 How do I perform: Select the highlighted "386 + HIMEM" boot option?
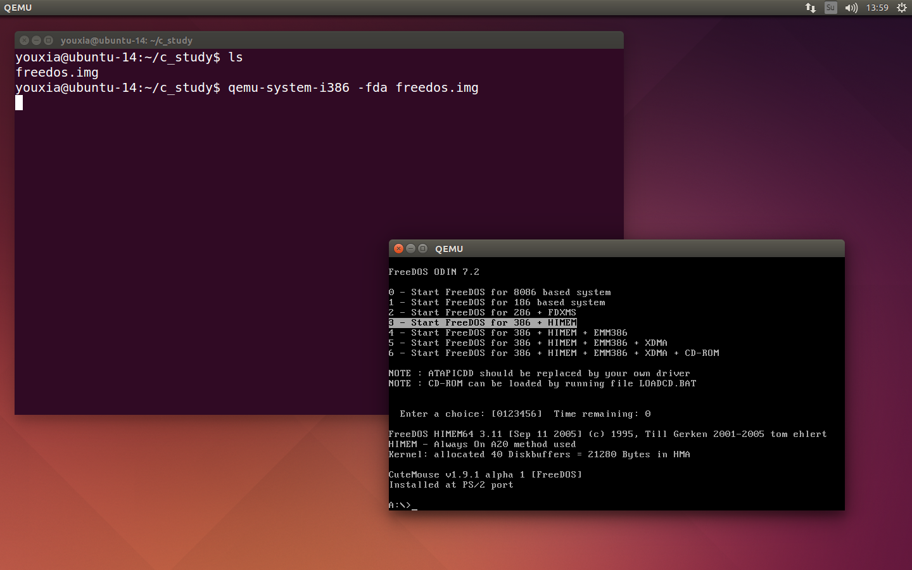point(483,322)
